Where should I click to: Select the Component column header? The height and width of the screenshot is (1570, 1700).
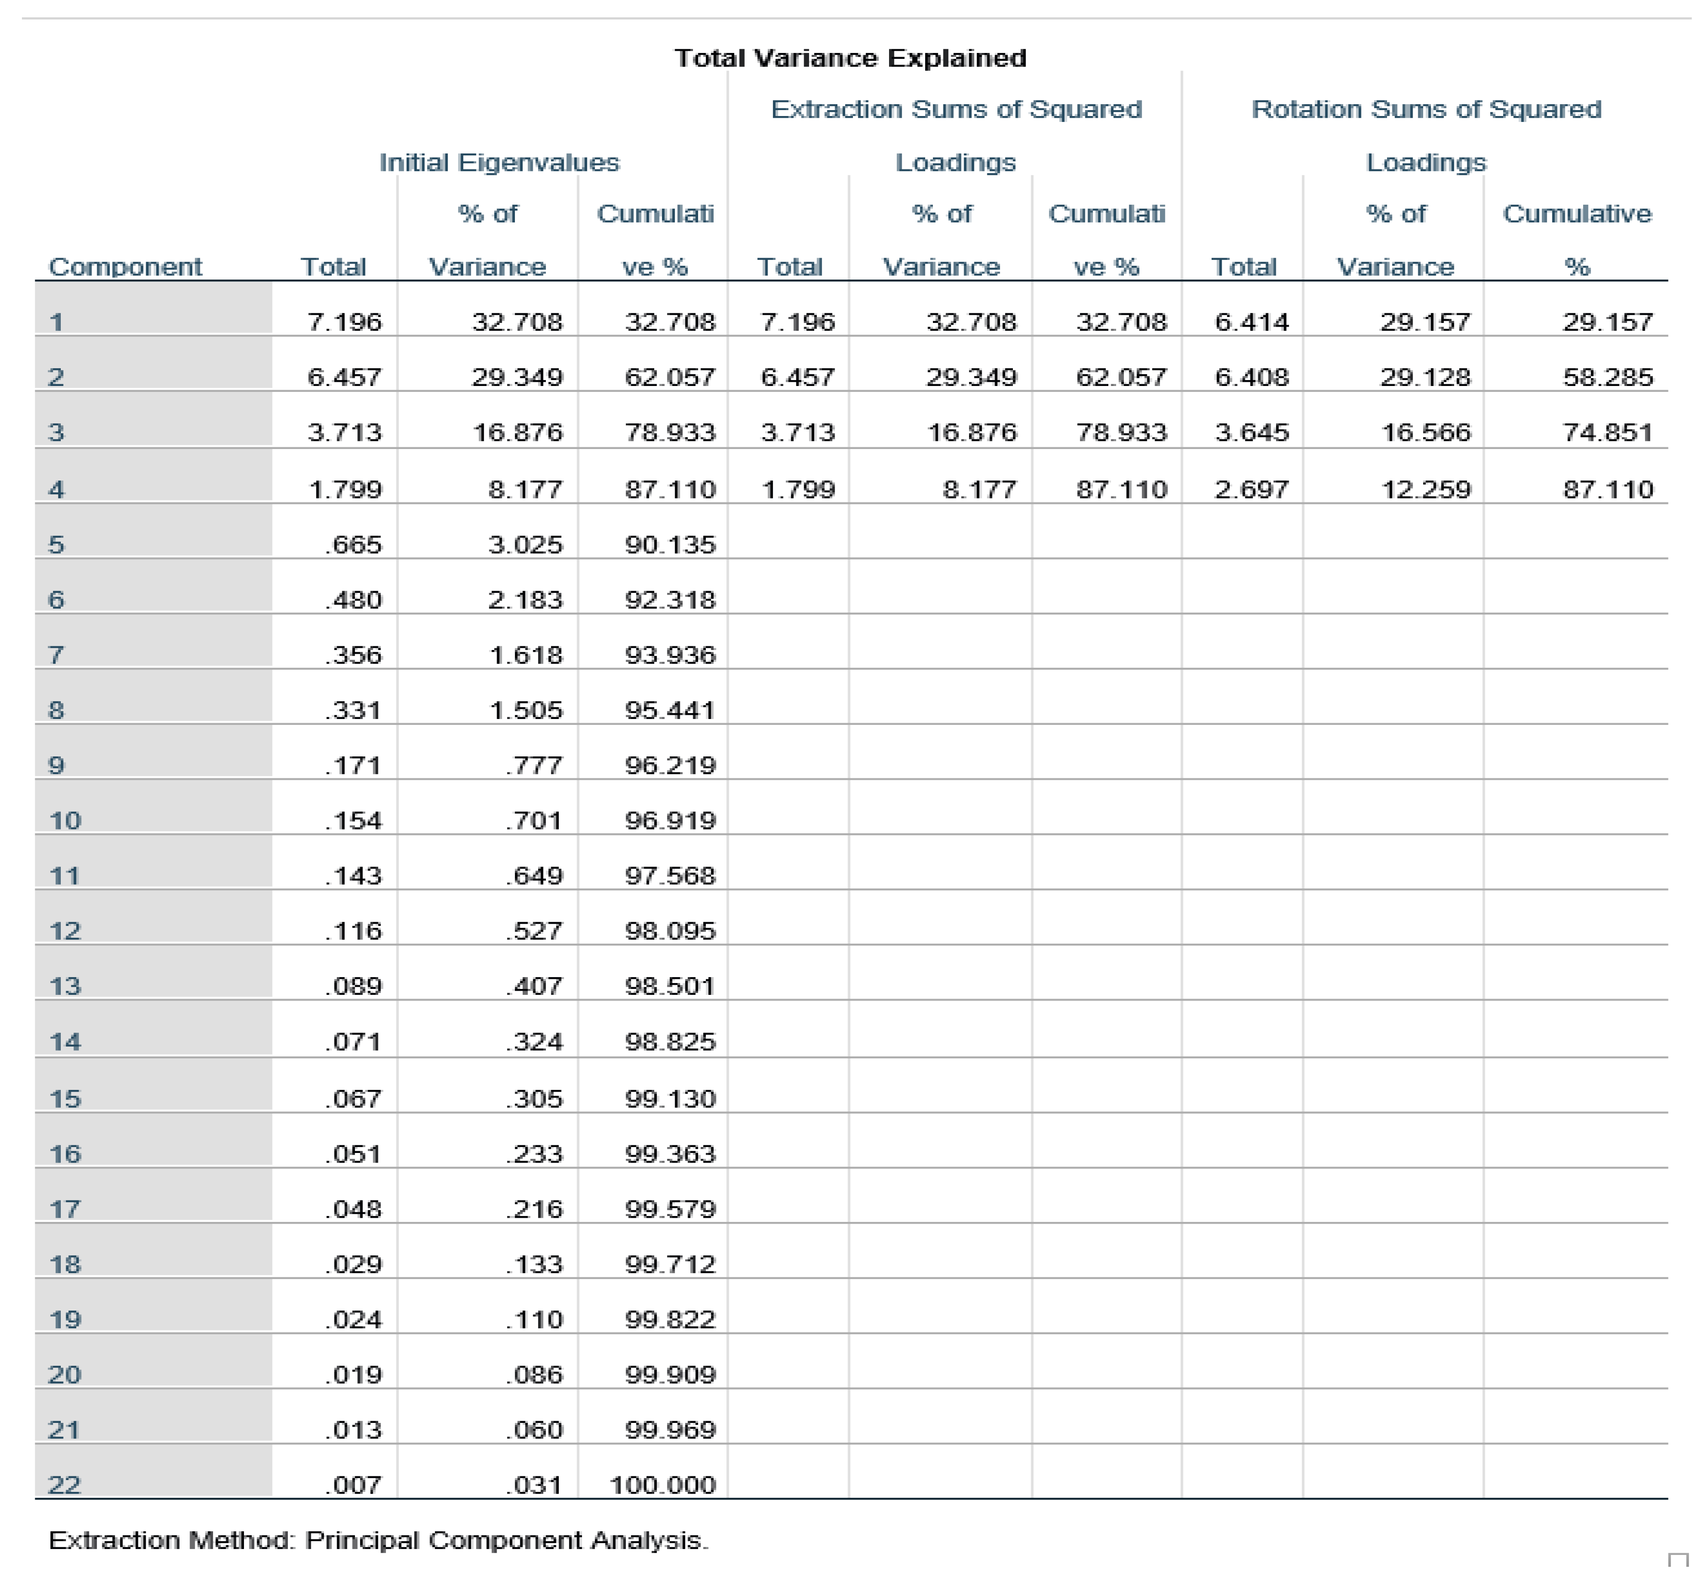click(x=125, y=267)
